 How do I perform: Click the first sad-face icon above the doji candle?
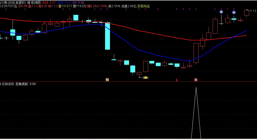click(x=221, y=12)
